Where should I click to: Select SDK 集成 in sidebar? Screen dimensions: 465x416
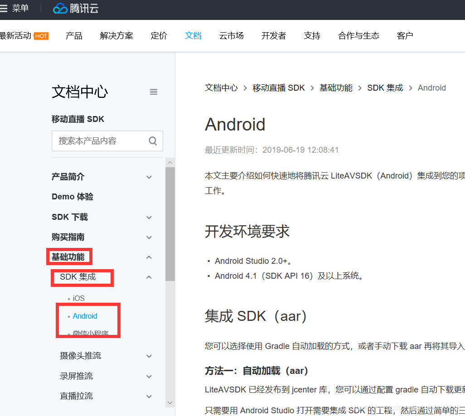pos(77,277)
